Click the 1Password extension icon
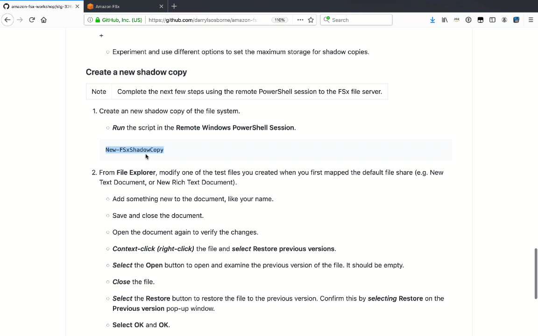This screenshot has height=336, width=538. click(x=468, y=20)
